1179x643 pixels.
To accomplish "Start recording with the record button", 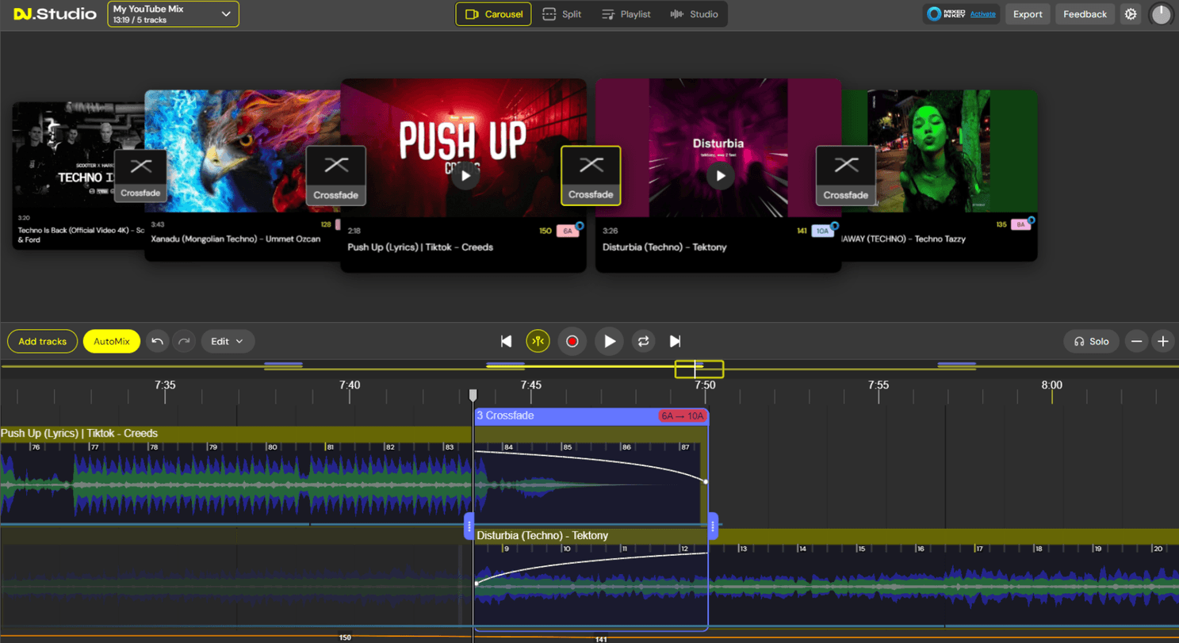I will tap(572, 341).
